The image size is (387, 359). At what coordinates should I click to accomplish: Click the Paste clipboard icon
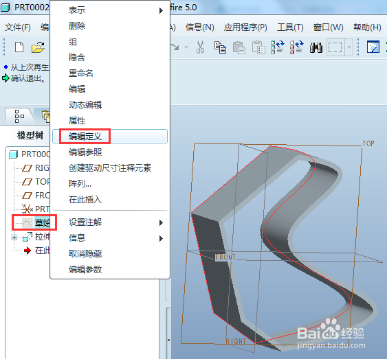(x=239, y=47)
